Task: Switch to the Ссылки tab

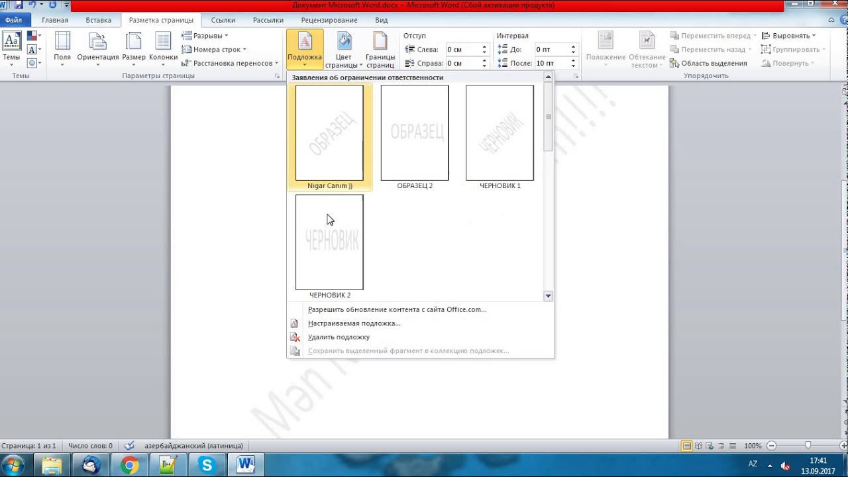Action: click(x=223, y=20)
